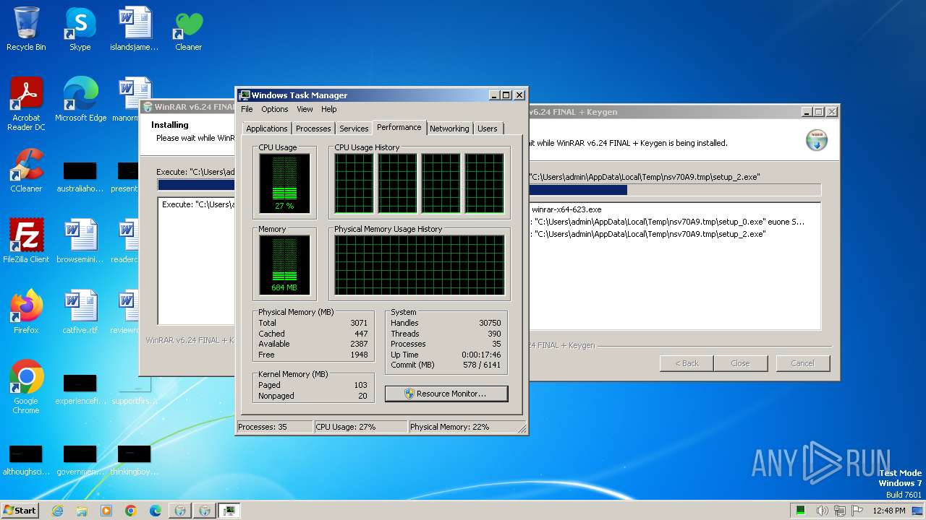This screenshot has width=926, height=520.
Task: Click the Physical Memory Usage History graph
Action: (x=420, y=265)
